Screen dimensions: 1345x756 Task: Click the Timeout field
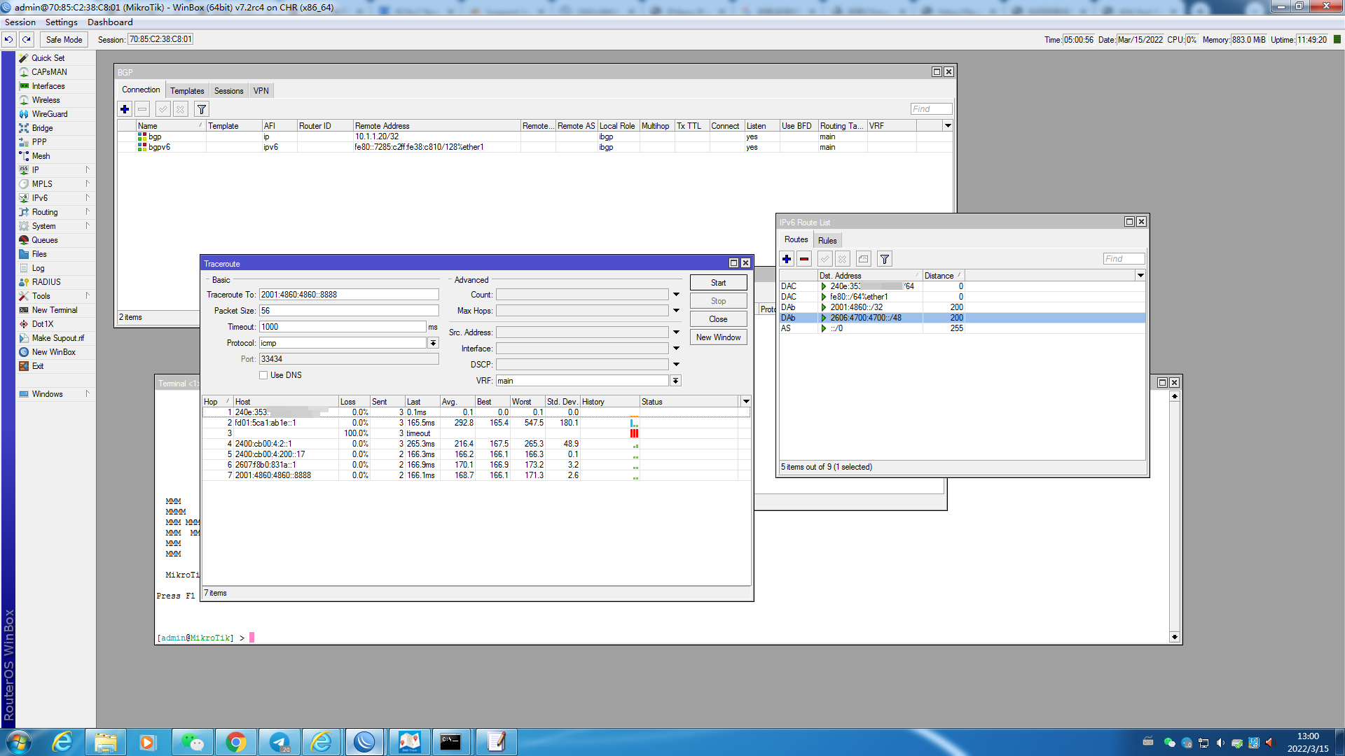(343, 327)
